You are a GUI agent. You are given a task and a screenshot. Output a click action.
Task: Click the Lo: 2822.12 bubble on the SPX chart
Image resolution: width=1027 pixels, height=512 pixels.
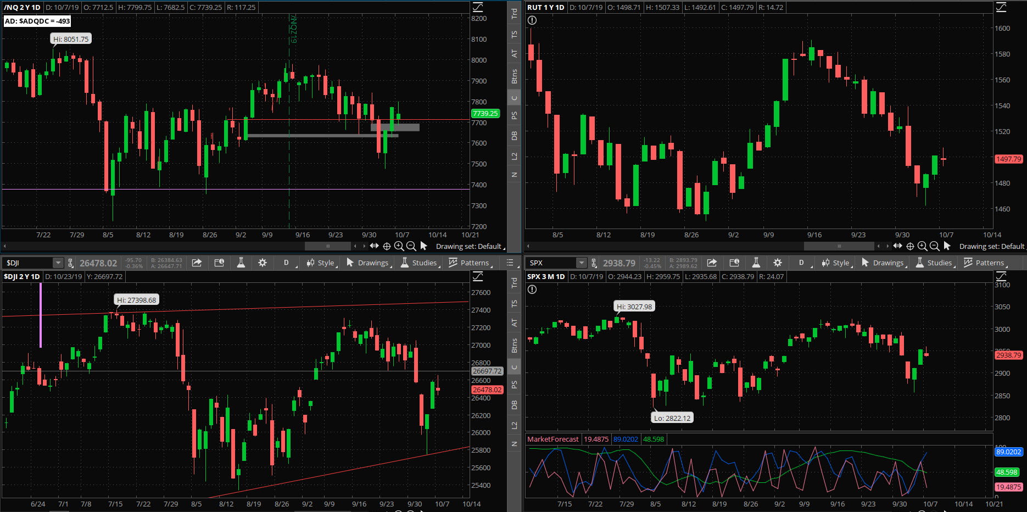point(672,418)
